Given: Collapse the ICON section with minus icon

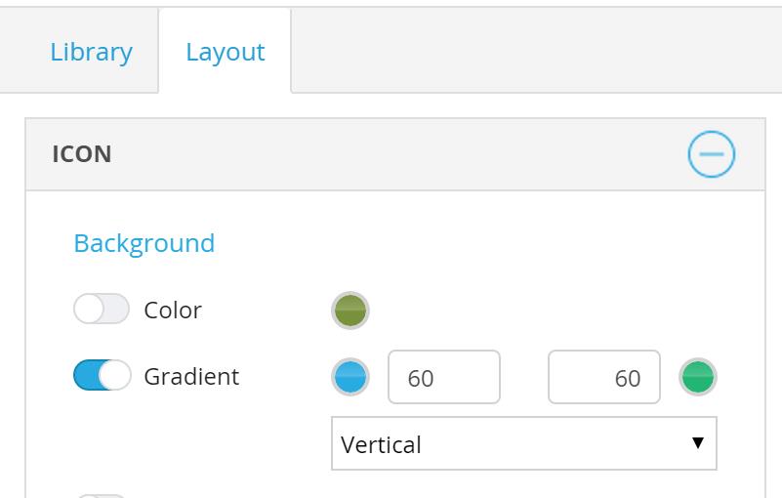Looking at the screenshot, I should (711, 154).
